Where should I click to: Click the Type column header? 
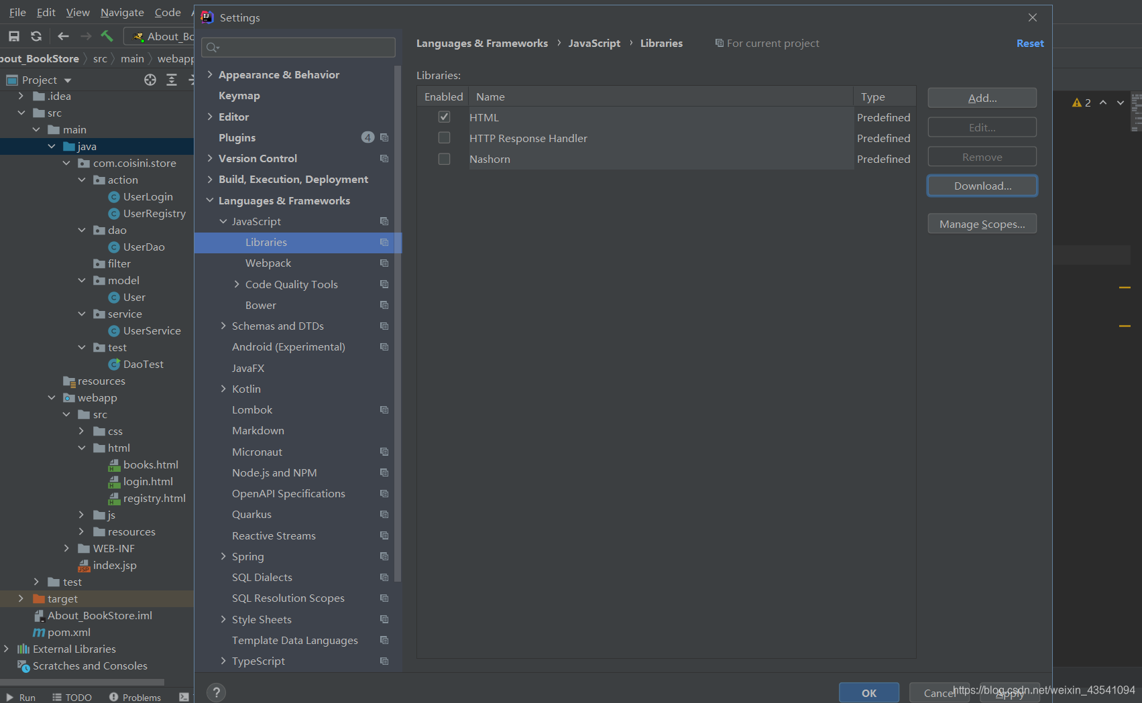click(x=884, y=97)
